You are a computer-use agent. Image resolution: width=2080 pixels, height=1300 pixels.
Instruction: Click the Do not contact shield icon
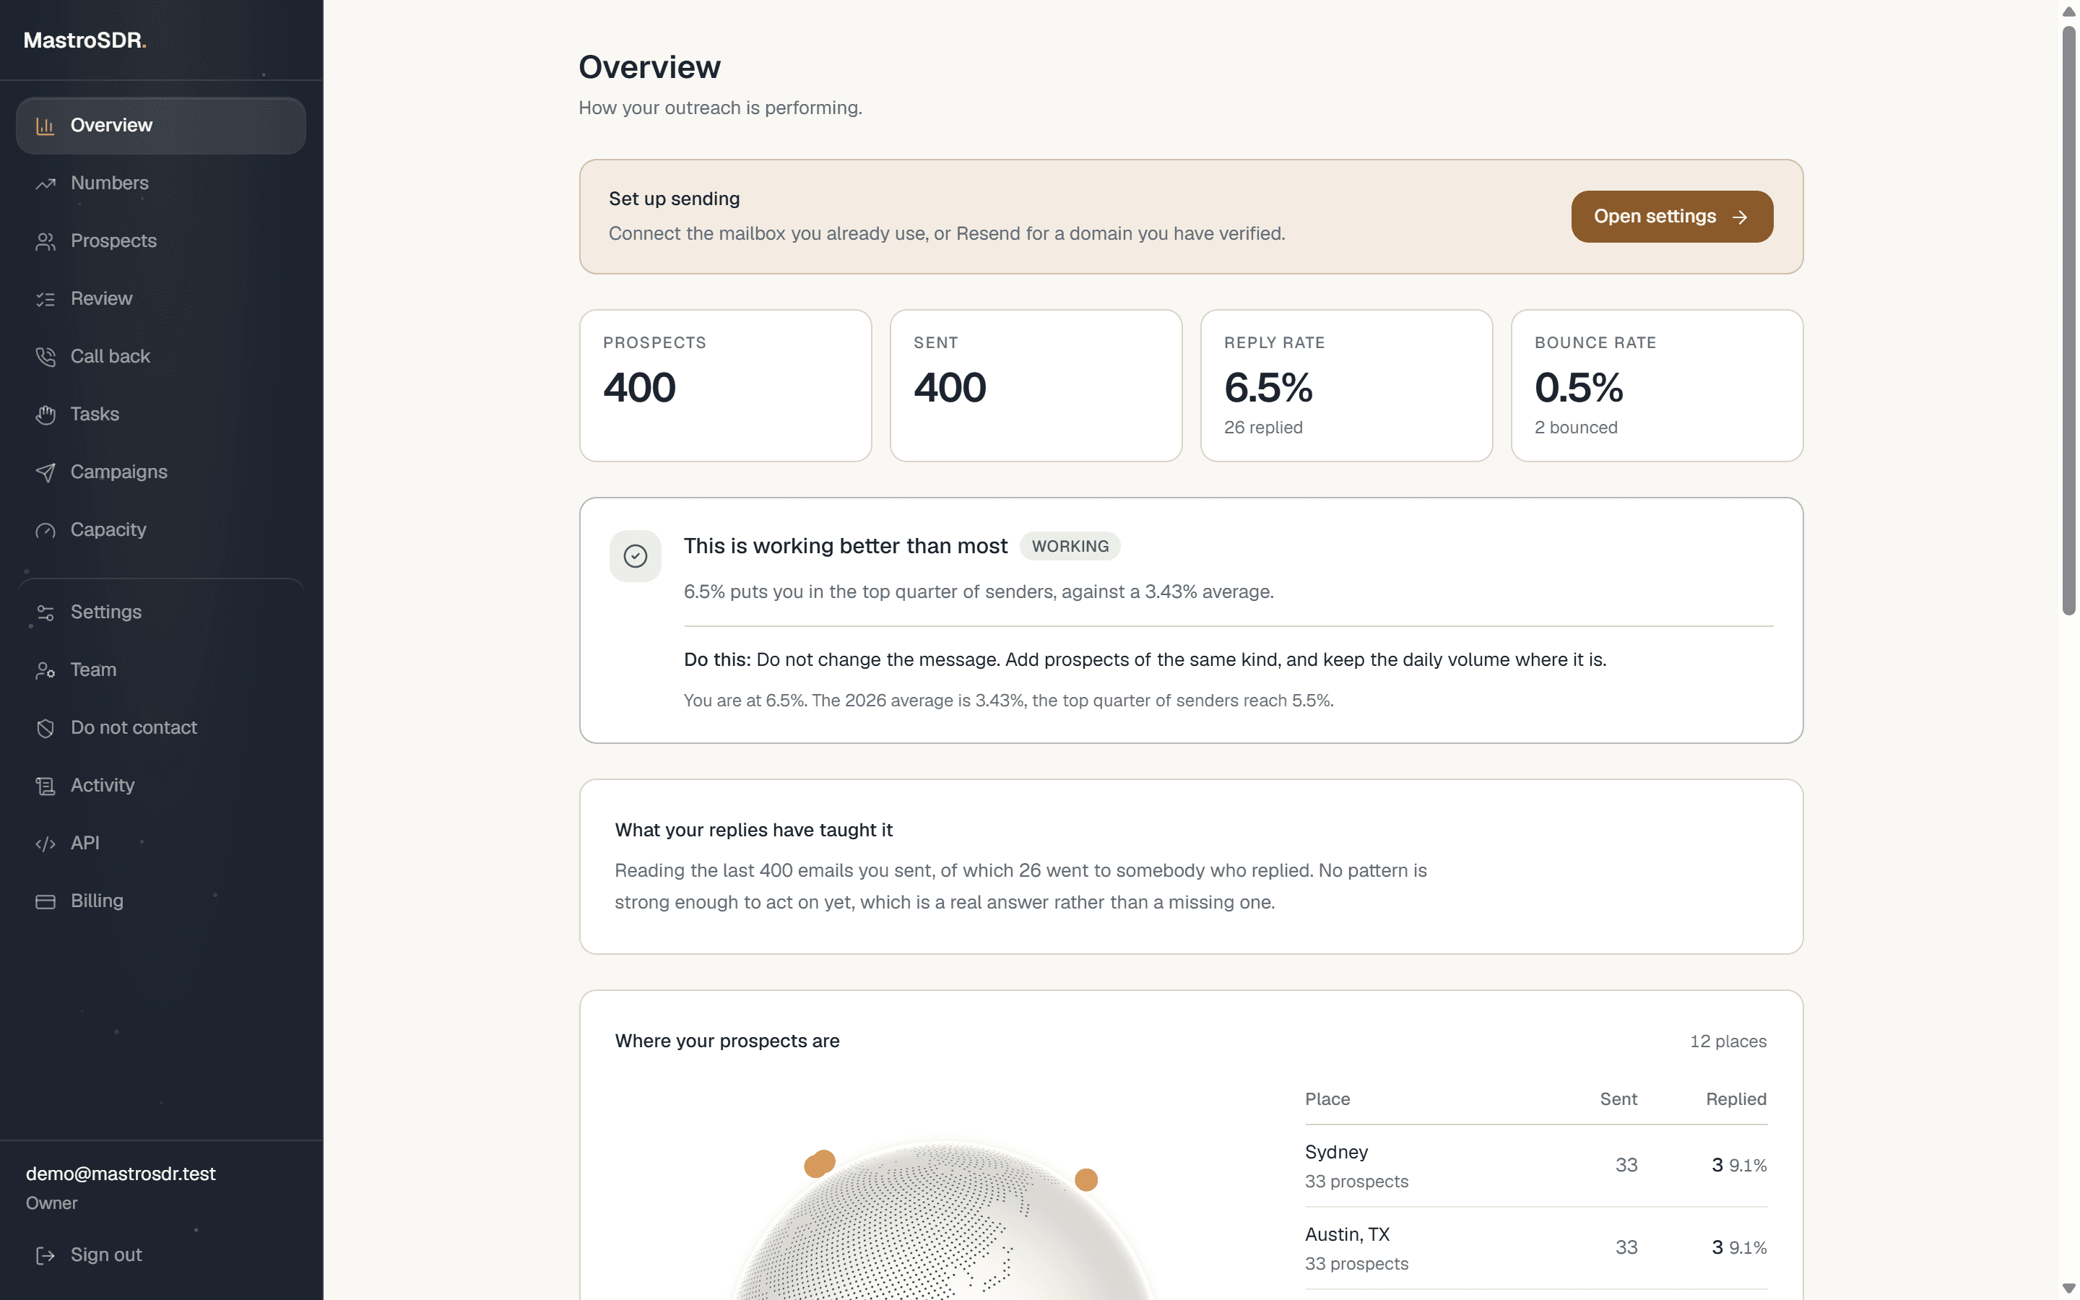[45, 727]
